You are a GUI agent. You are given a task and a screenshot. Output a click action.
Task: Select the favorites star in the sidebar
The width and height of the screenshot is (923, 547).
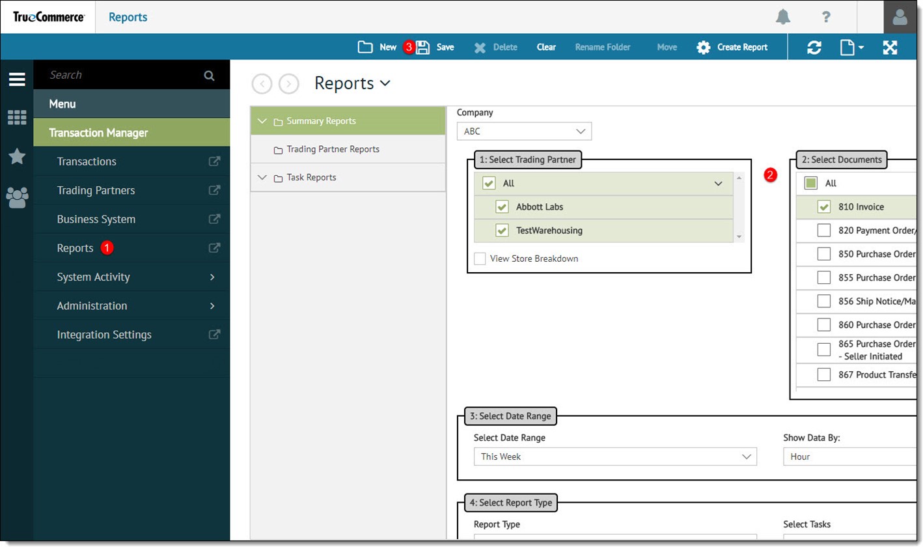(16, 156)
